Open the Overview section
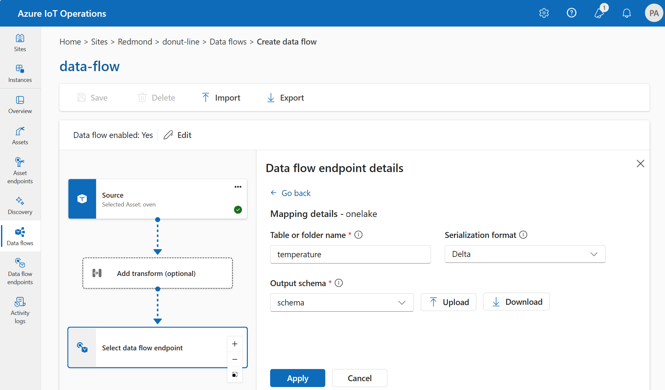The height and width of the screenshot is (390, 665). click(x=20, y=104)
